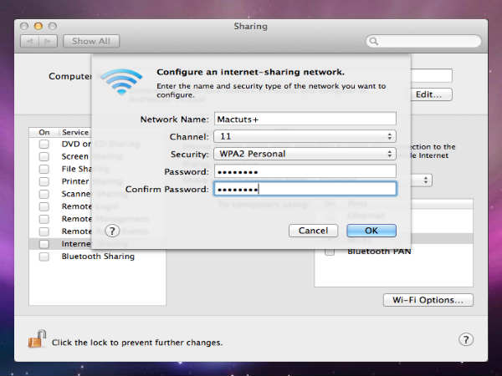
Task: Open the Security dropdown showing WPA2 Personal
Action: click(x=304, y=154)
